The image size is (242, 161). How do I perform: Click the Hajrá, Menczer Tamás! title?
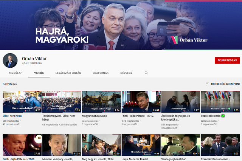click(x=135, y=159)
